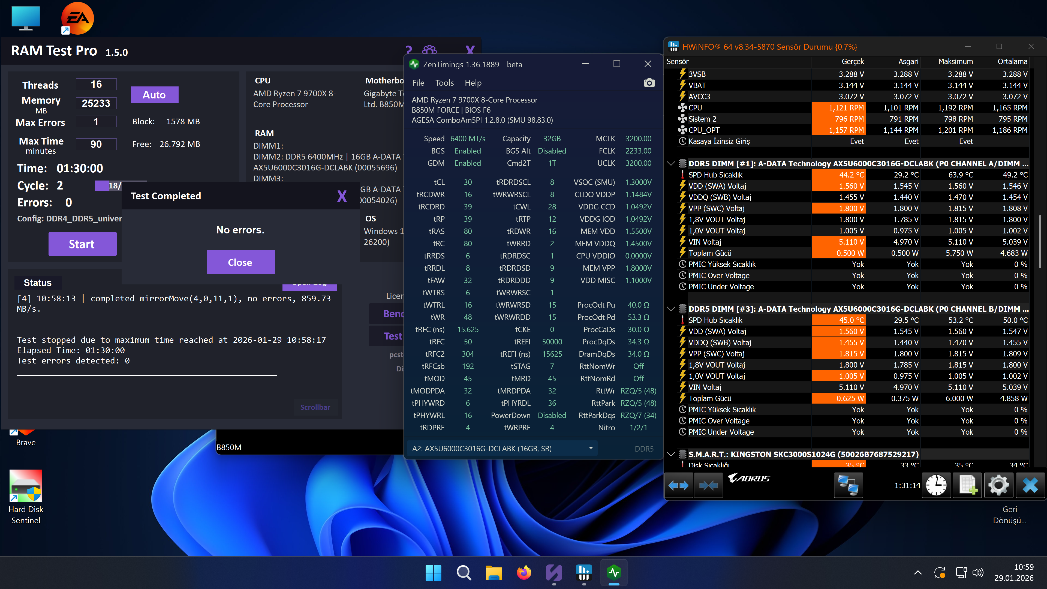Open HWiNFO sensor settings gear

point(999,485)
